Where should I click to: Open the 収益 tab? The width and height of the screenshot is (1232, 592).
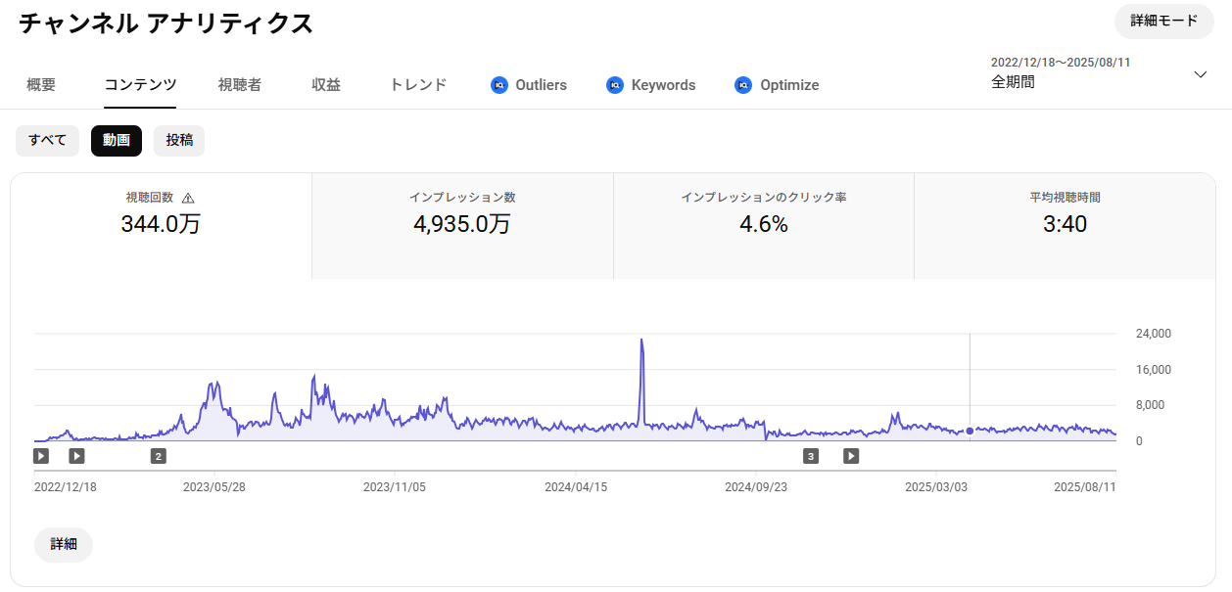pos(326,85)
